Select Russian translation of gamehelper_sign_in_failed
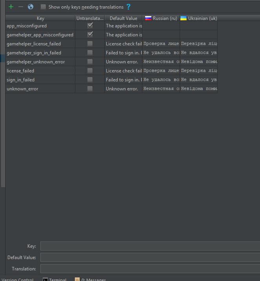The image size is (260, 281). tap(161, 53)
